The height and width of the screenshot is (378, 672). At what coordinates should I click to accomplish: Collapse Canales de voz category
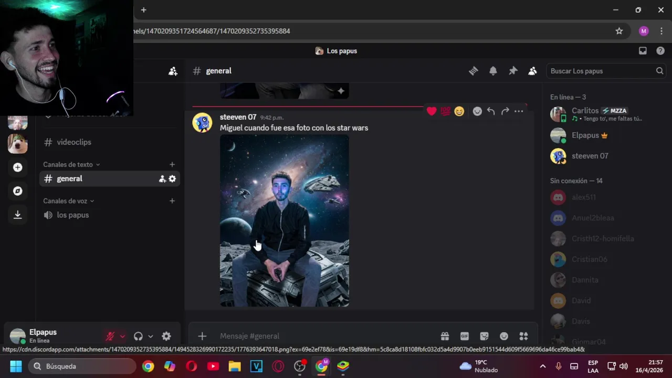click(x=69, y=201)
